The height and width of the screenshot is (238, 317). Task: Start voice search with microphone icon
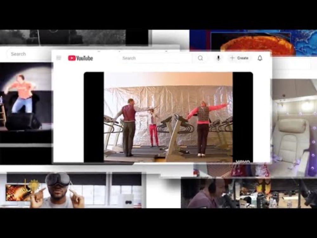[x=218, y=58]
